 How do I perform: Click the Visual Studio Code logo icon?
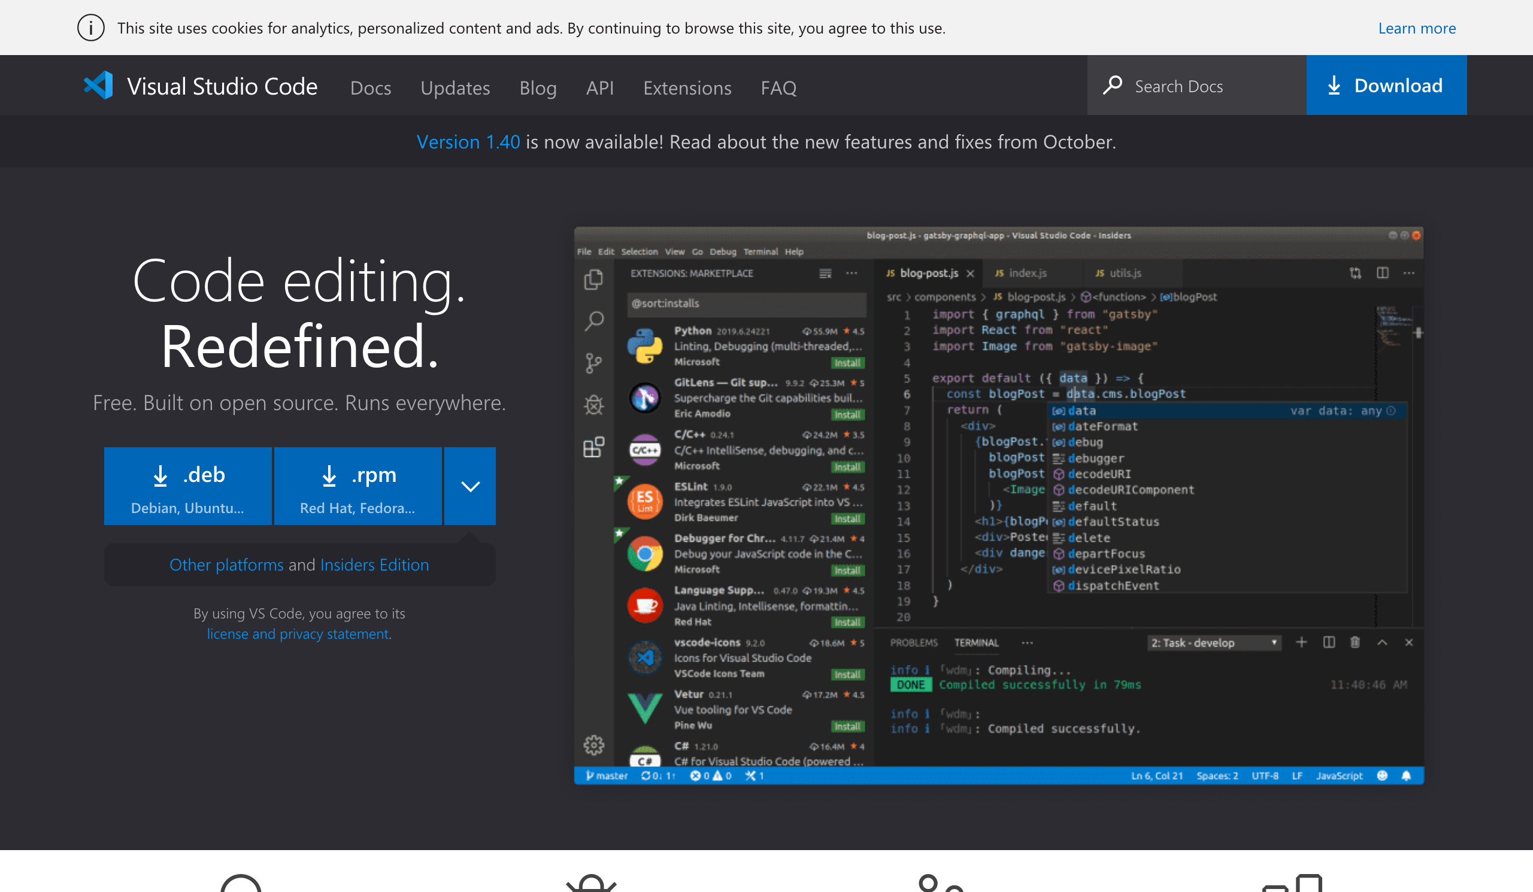(99, 86)
